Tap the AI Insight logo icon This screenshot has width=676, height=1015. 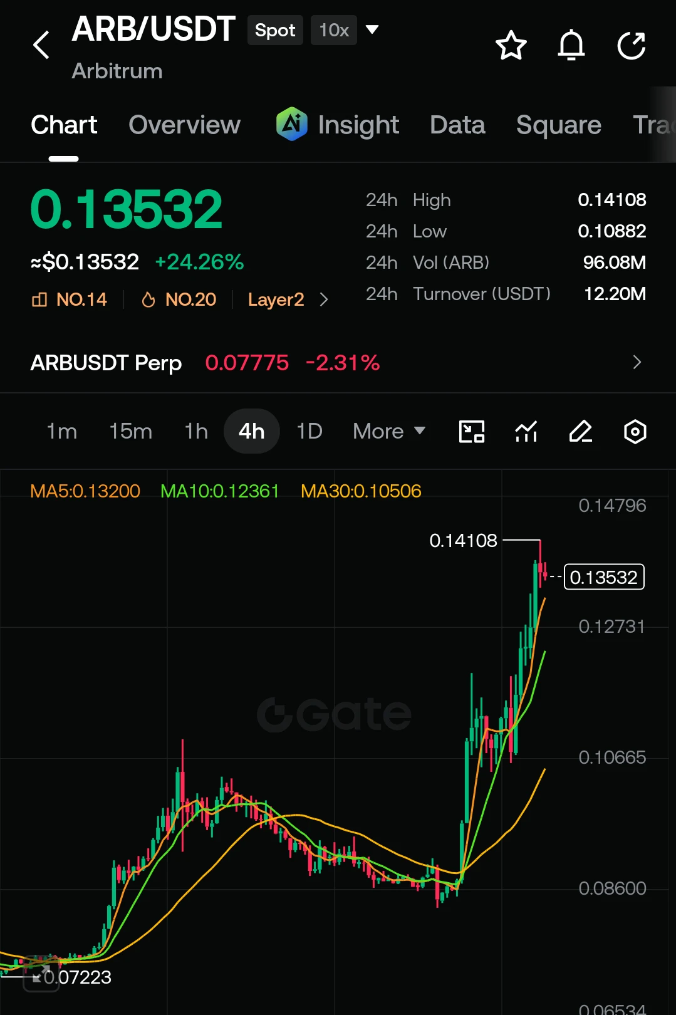pos(292,124)
